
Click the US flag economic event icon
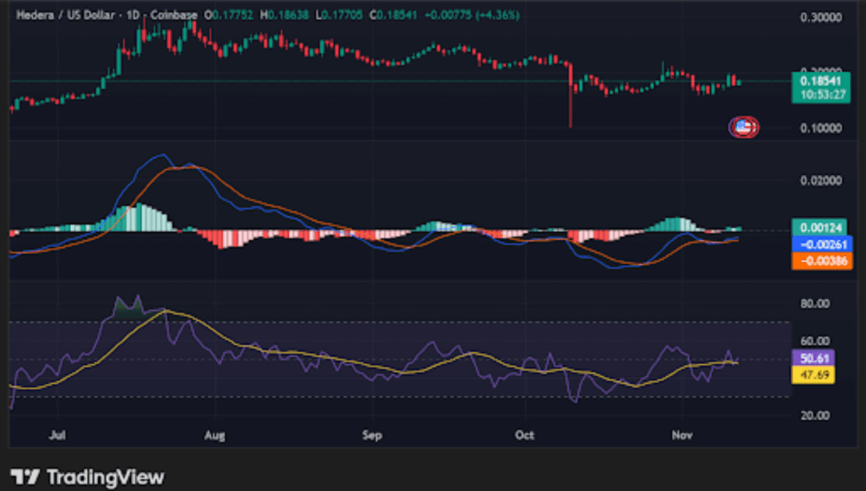coord(743,128)
